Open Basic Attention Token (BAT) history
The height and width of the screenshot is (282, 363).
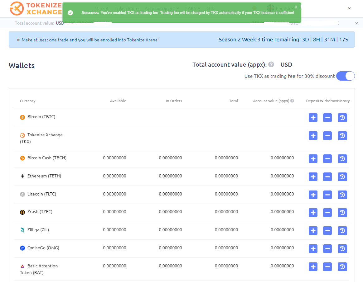click(342, 267)
